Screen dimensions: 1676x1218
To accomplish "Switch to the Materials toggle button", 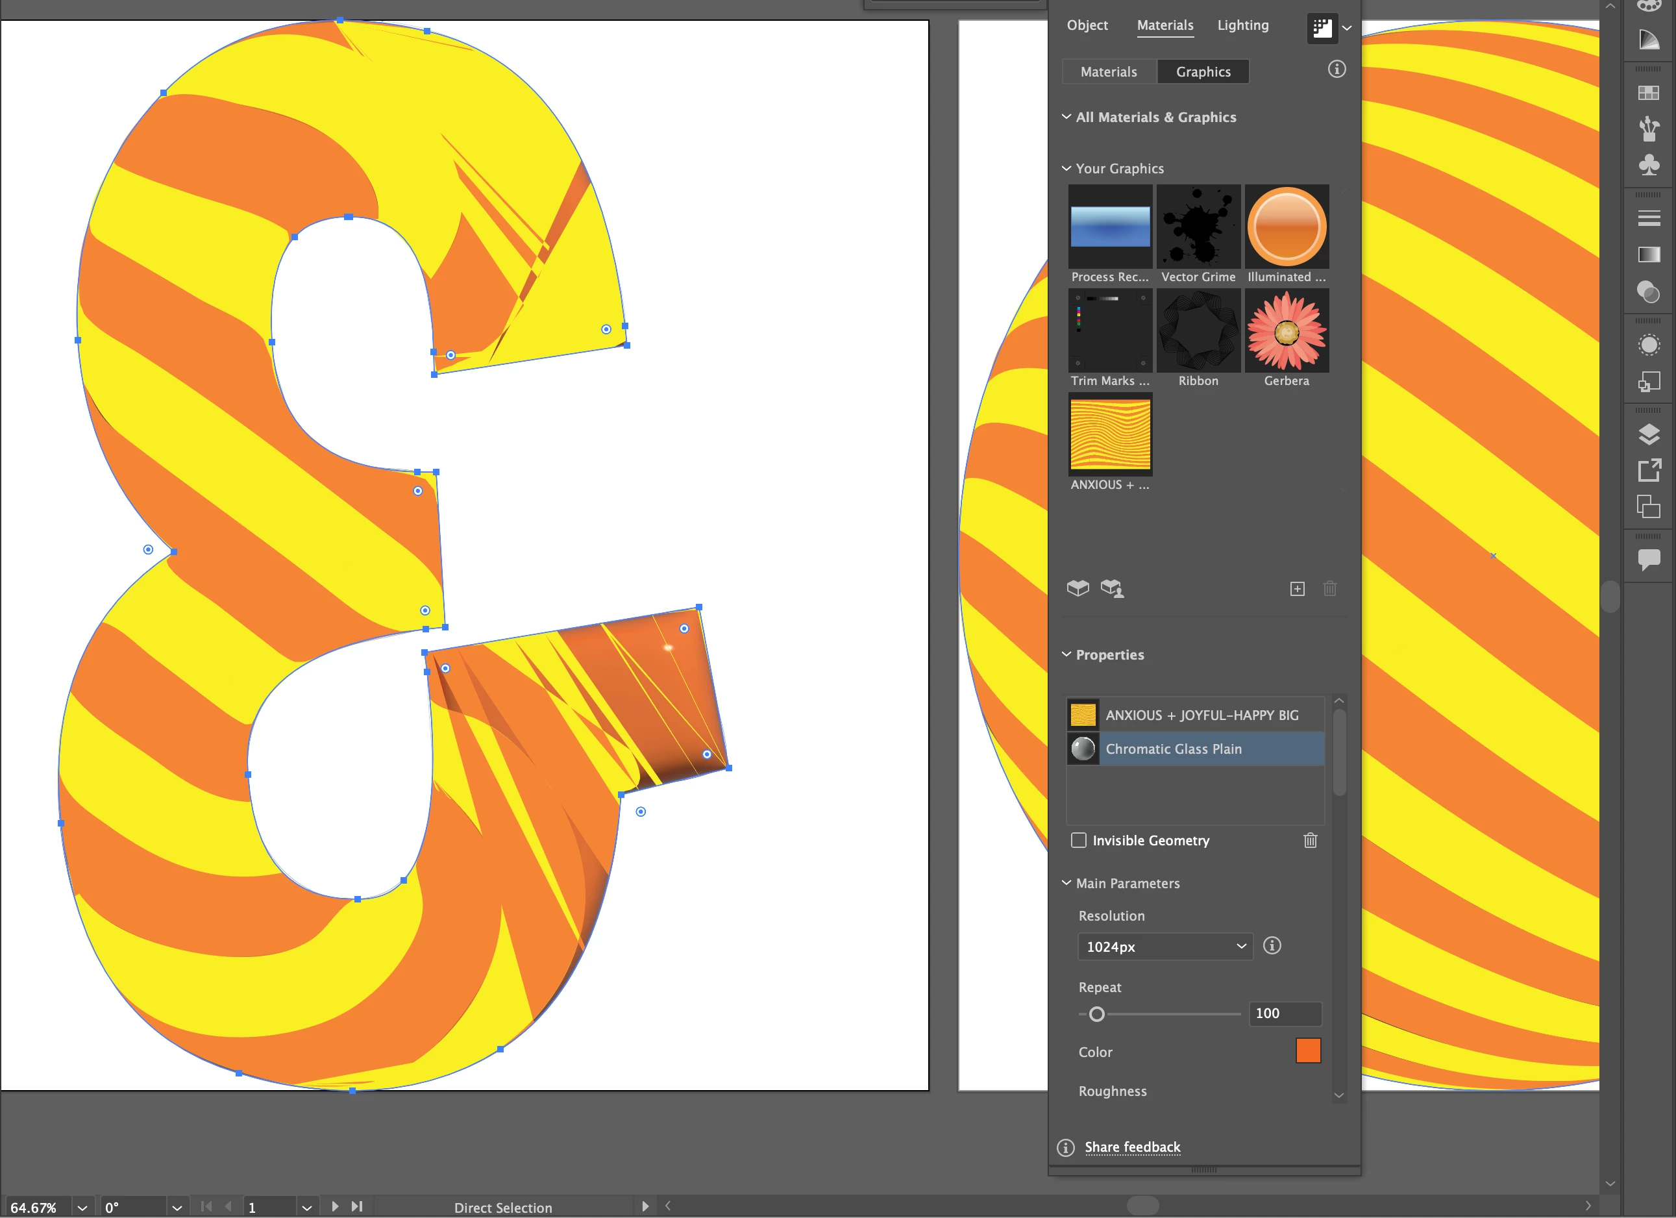I will 1109,71.
